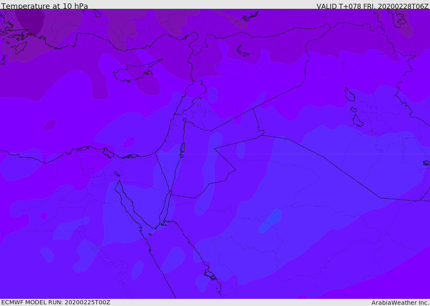
Task: Pick the darkest purple patch, top left
Action: [x=30, y=21]
